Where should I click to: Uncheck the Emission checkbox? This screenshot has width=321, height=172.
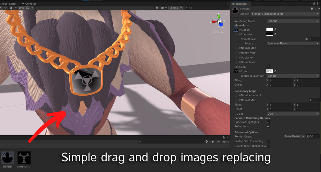pos(268,67)
